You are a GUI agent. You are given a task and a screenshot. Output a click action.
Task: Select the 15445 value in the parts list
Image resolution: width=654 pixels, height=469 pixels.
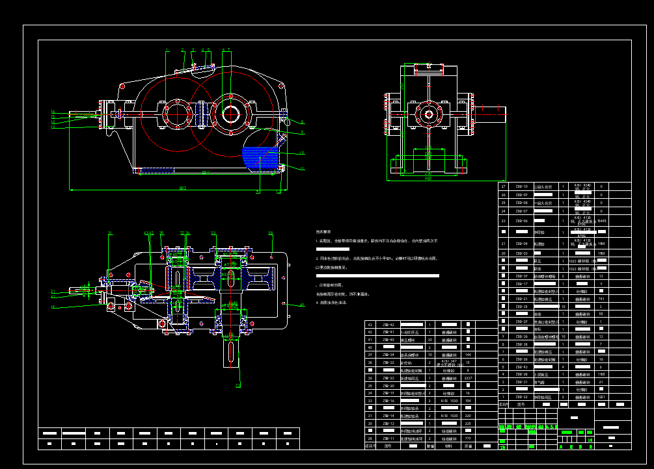601,221
